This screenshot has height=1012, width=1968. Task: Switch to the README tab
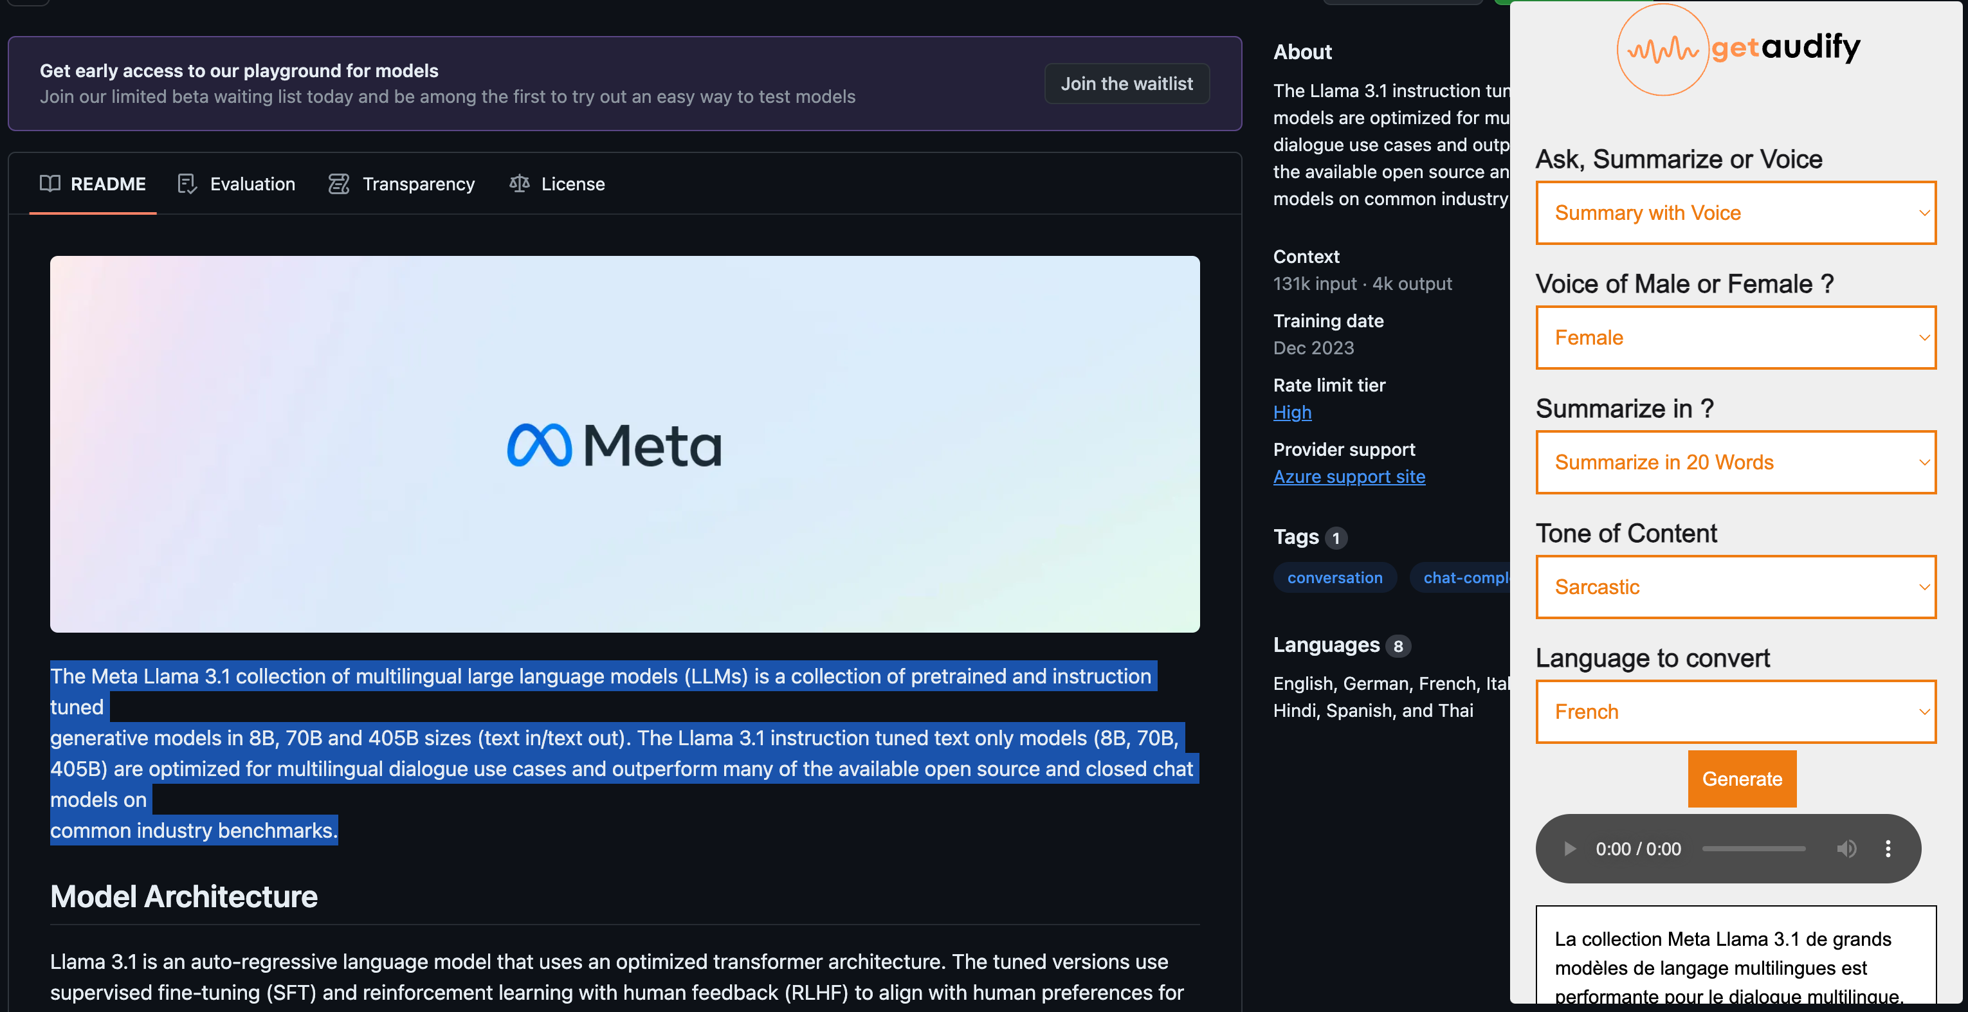(x=93, y=183)
